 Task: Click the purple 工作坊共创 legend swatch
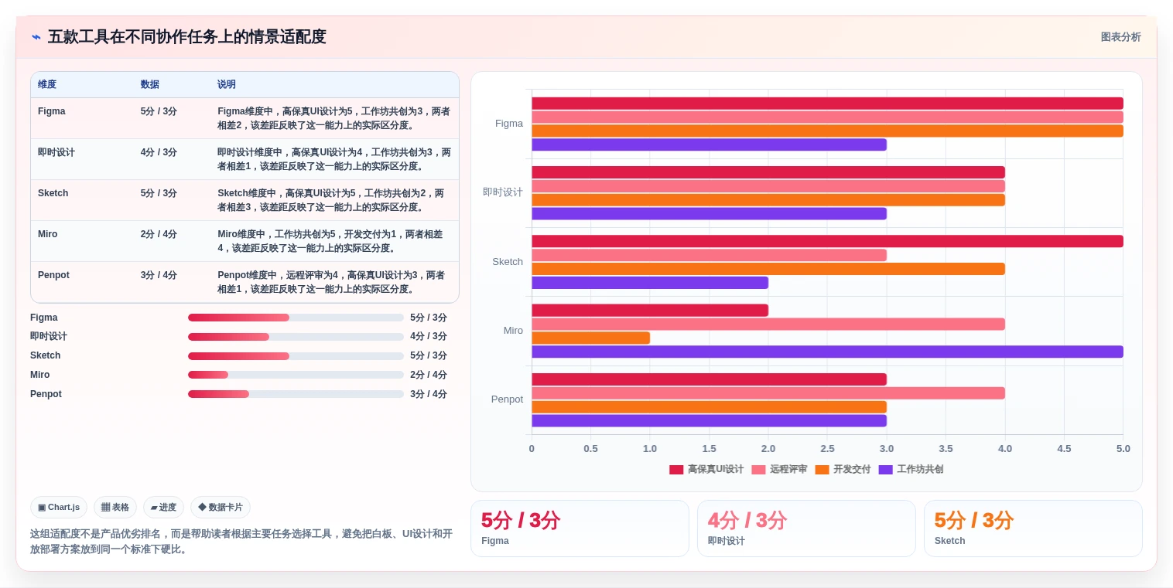[x=885, y=470]
